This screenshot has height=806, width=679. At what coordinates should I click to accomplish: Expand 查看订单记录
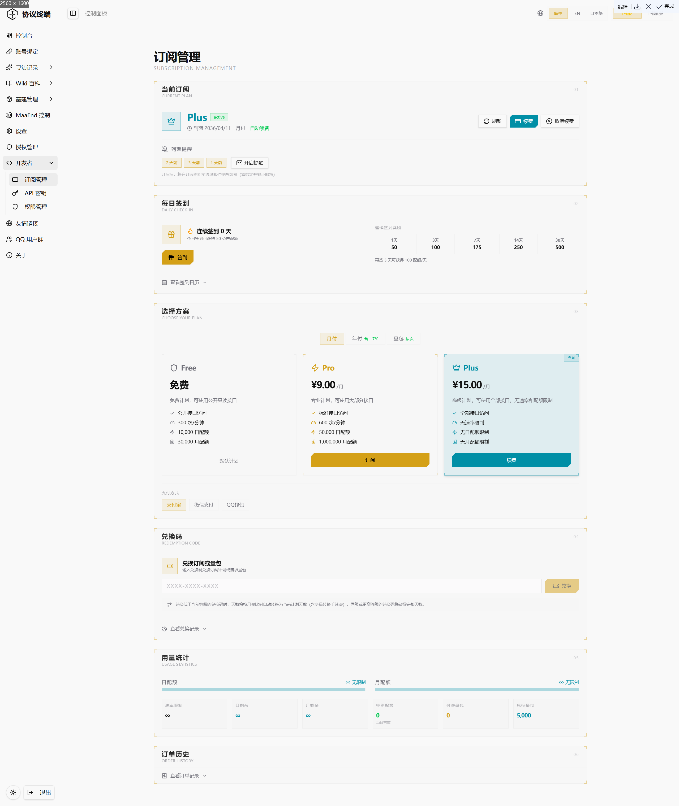coord(184,775)
